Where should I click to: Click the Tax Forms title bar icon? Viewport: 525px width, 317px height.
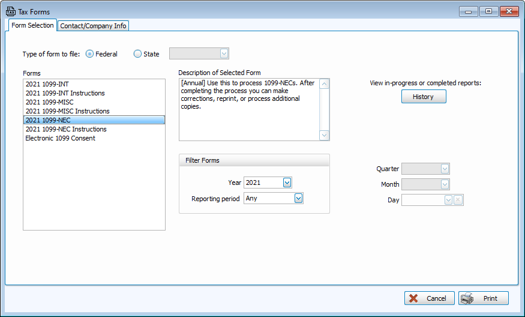(x=10, y=11)
